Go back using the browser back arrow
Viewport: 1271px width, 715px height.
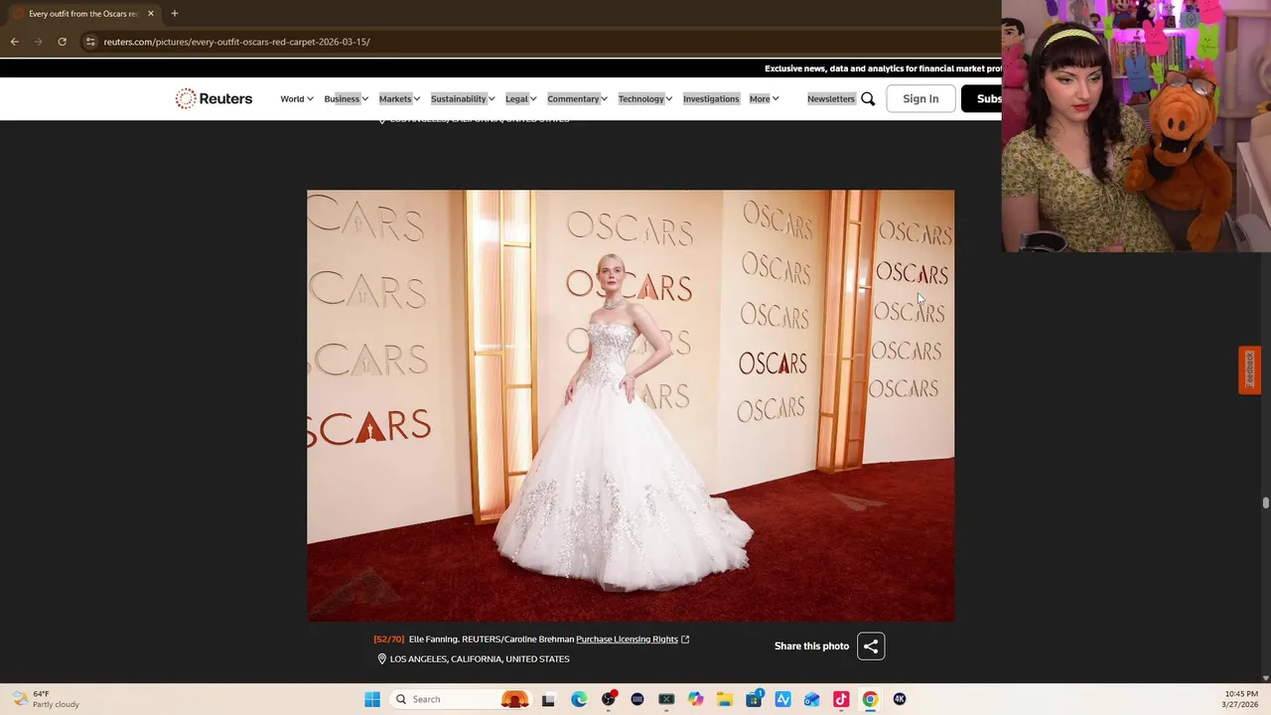pos(15,42)
